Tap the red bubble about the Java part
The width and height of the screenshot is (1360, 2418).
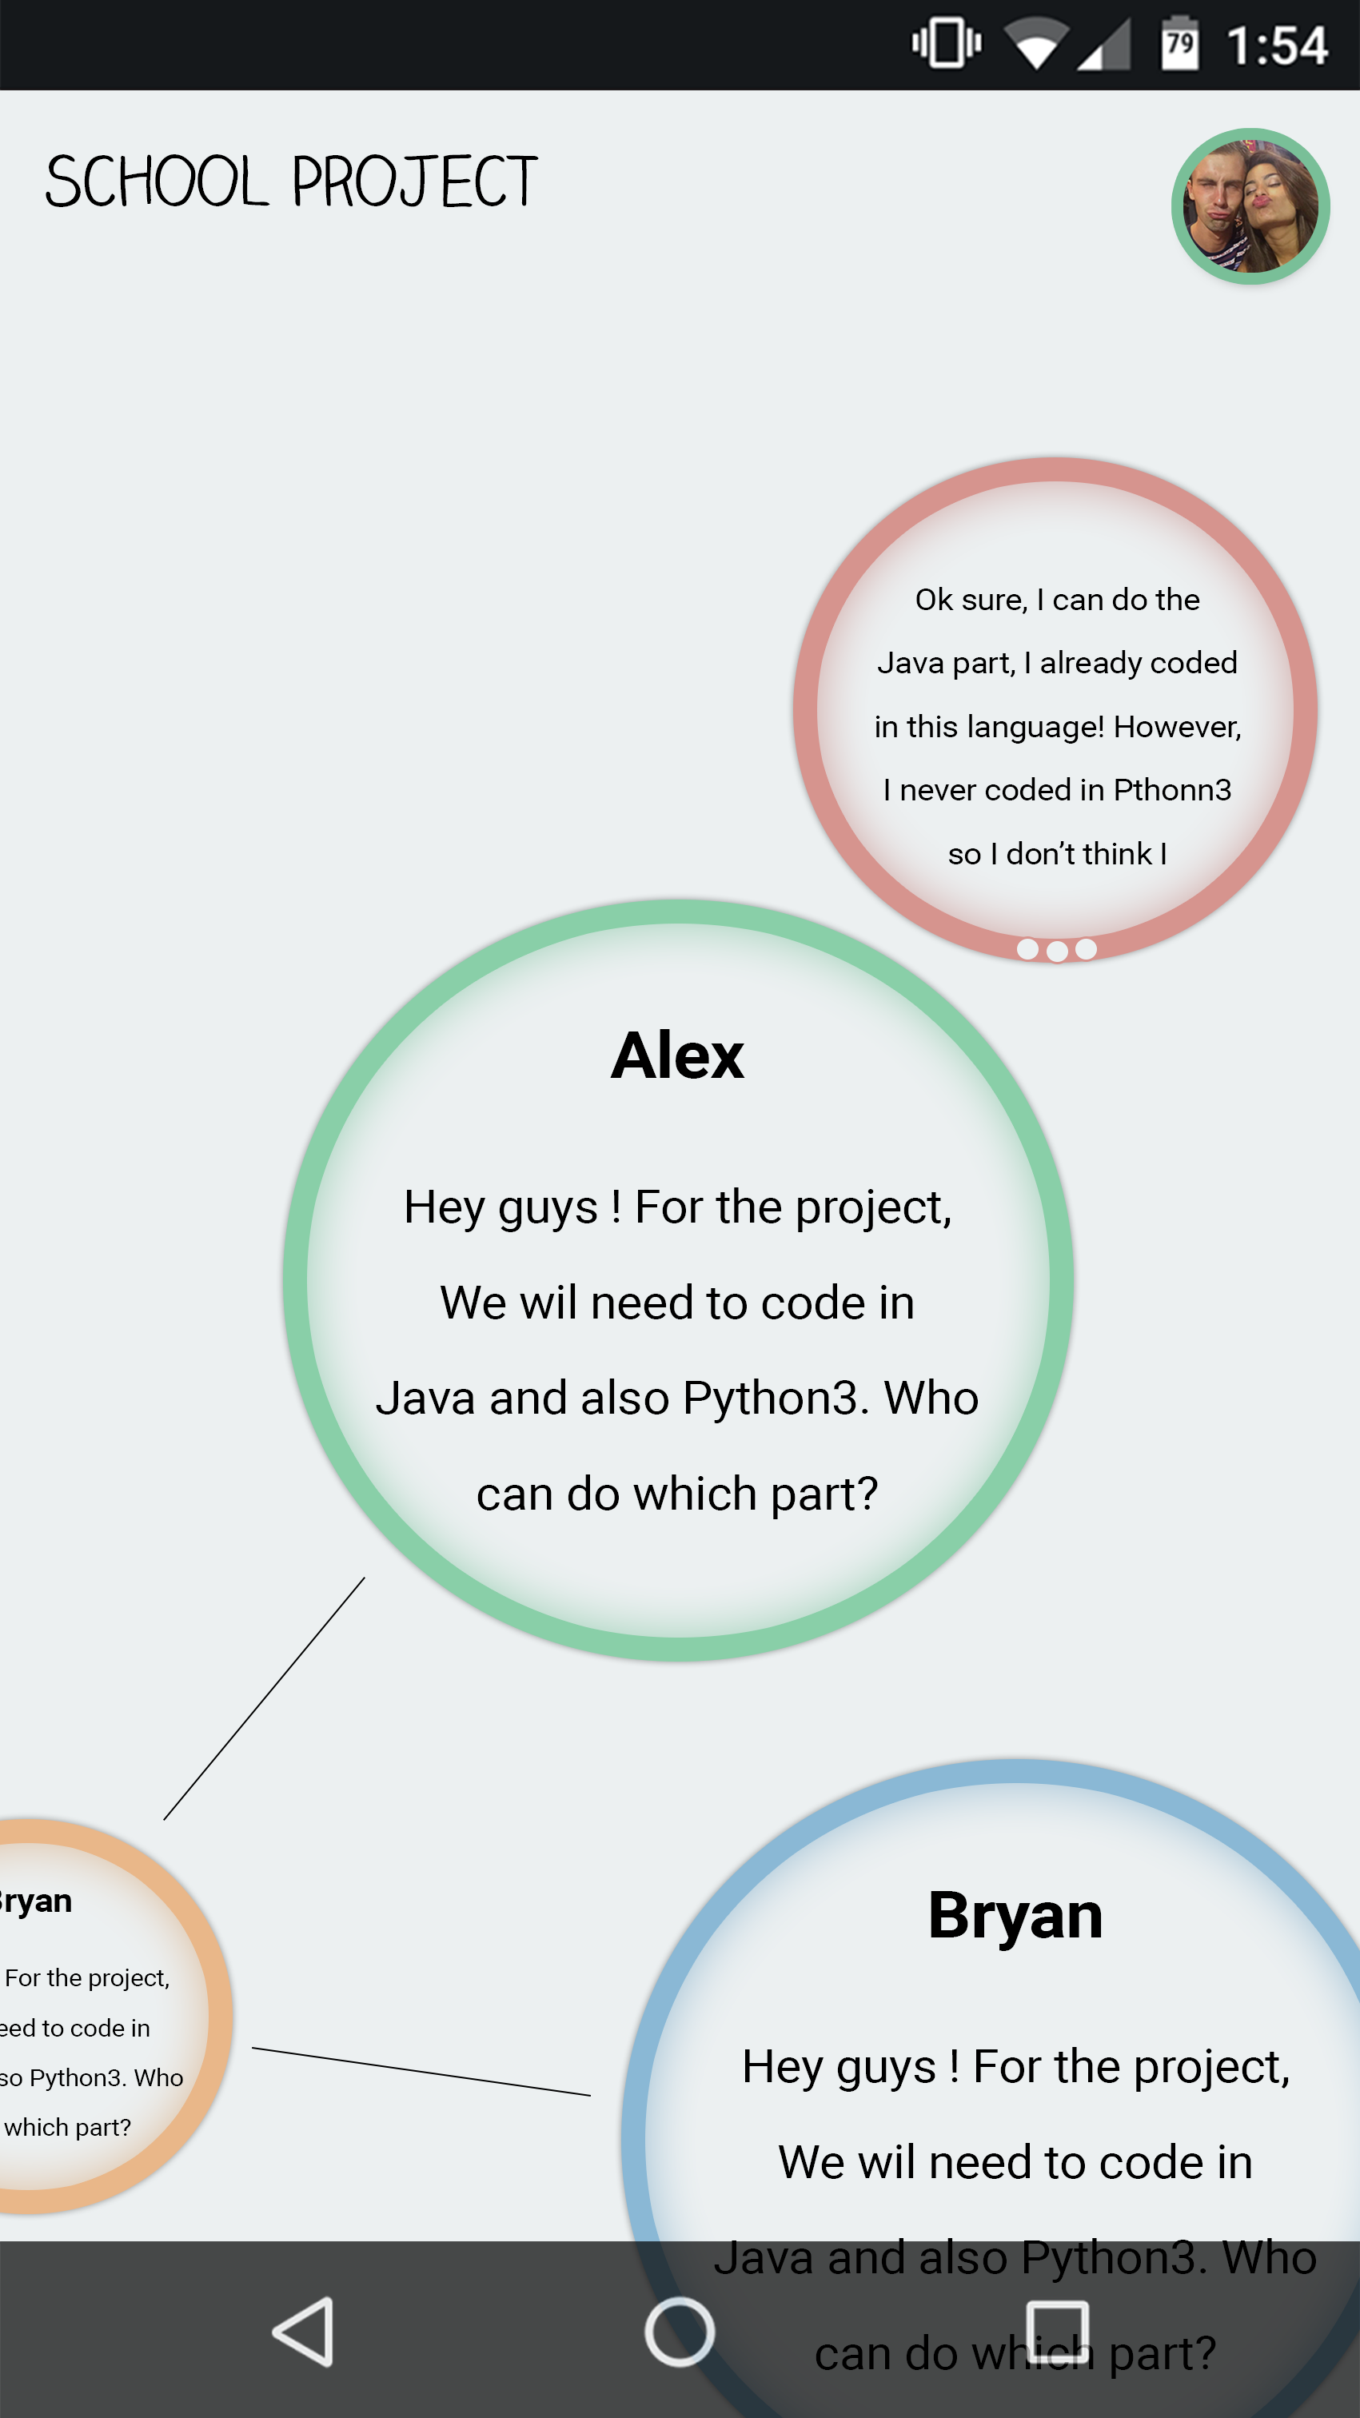(x=1056, y=709)
